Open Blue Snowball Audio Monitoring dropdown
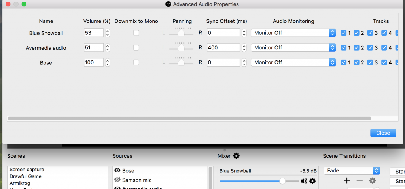405x189 pixels. pos(293,33)
